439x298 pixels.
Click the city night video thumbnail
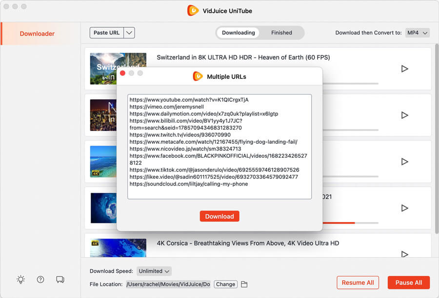coord(103,115)
